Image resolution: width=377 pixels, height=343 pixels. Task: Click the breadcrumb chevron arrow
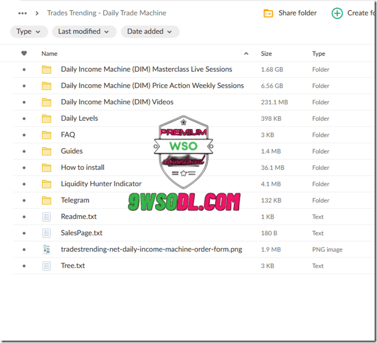point(37,13)
